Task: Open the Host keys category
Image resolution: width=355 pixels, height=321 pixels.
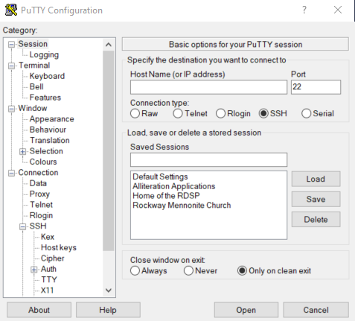Action: [x=59, y=247]
